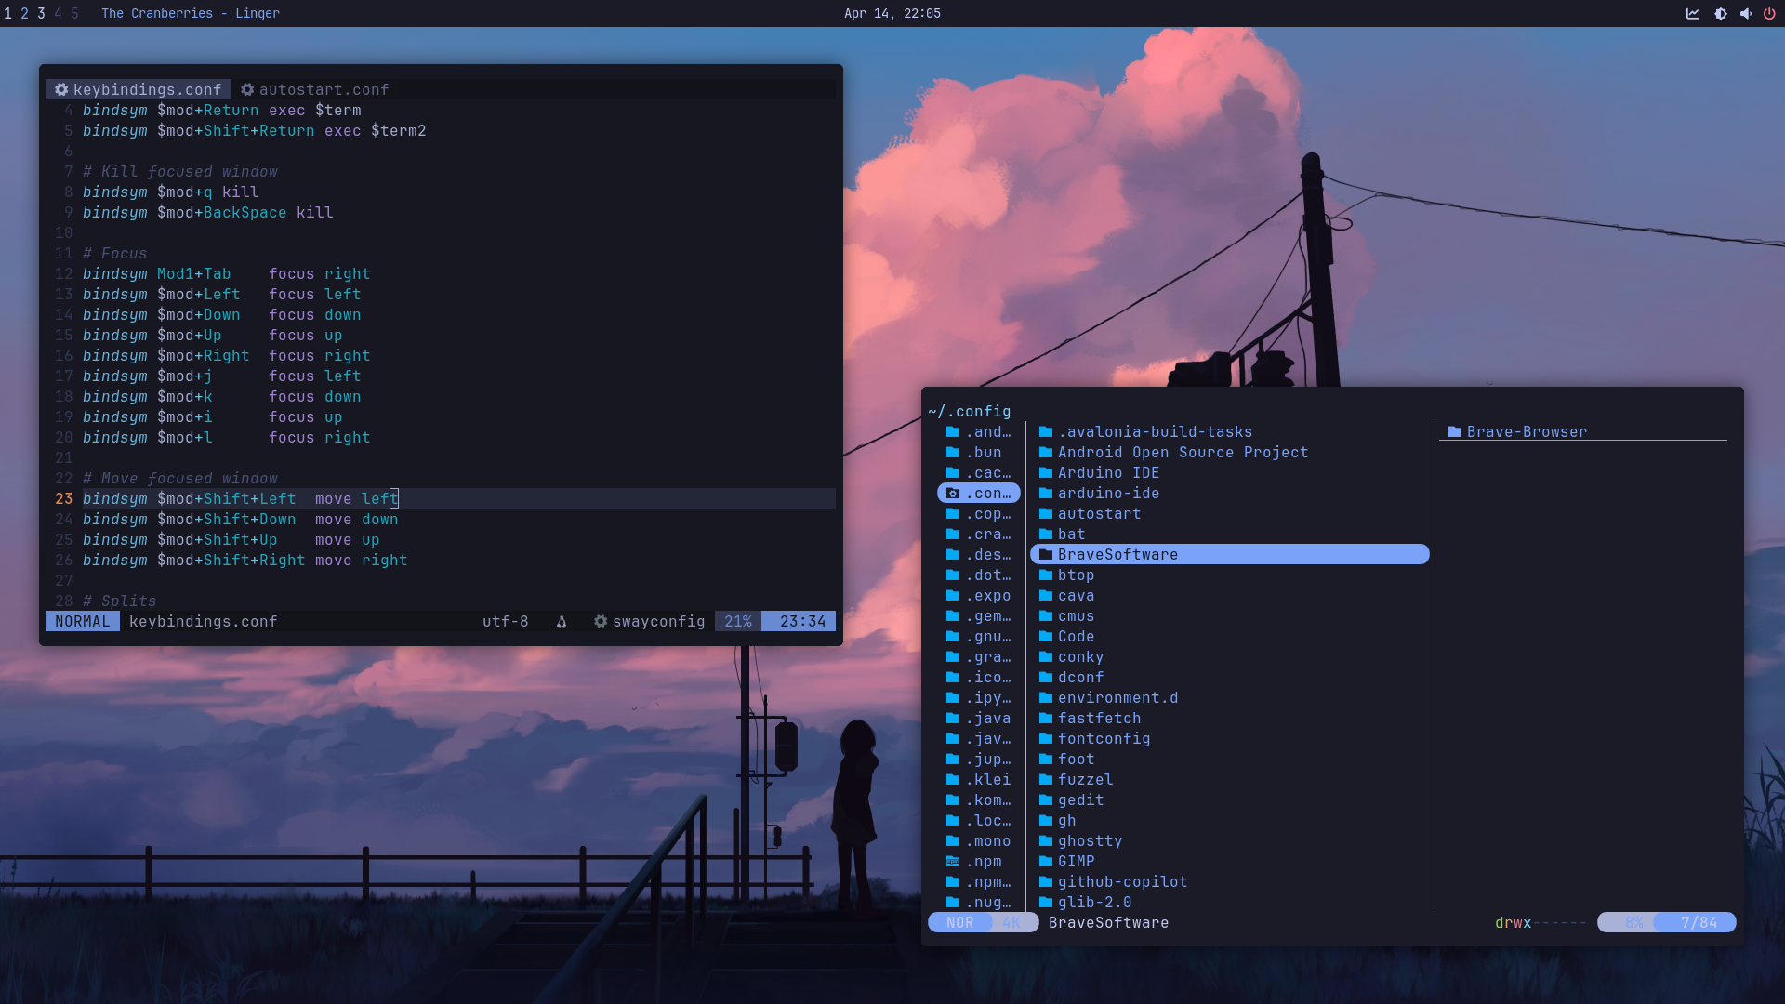
Task: Click the NORMAL mode indicator in the editor
Action: [x=82, y=621]
